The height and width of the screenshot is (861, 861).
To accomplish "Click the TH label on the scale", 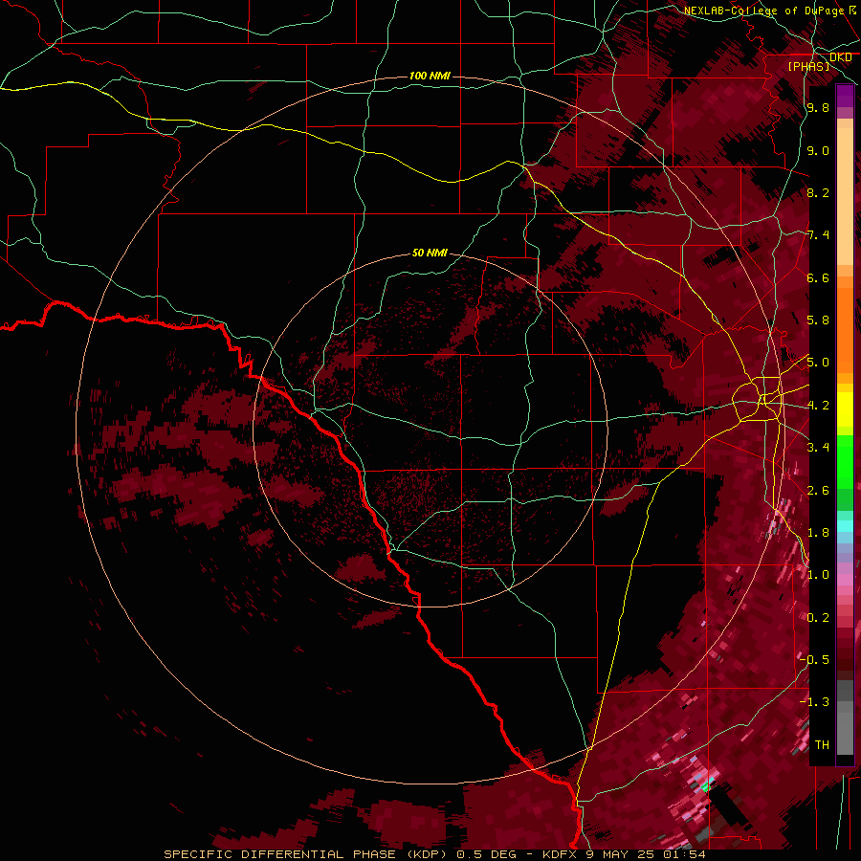I will pos(822,745).
